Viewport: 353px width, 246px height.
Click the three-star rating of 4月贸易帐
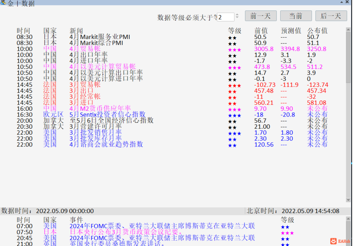tap(234, 50)
